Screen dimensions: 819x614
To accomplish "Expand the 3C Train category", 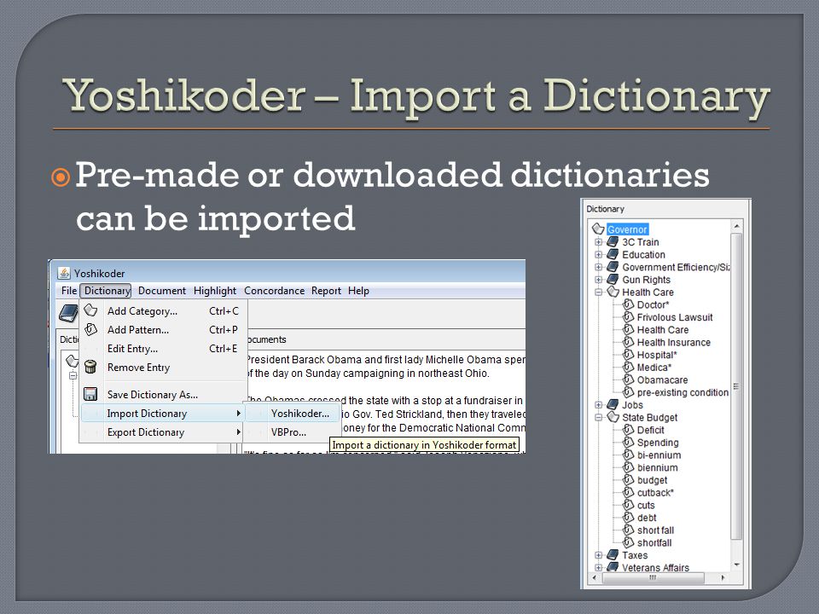I will [x=598, y=242].
